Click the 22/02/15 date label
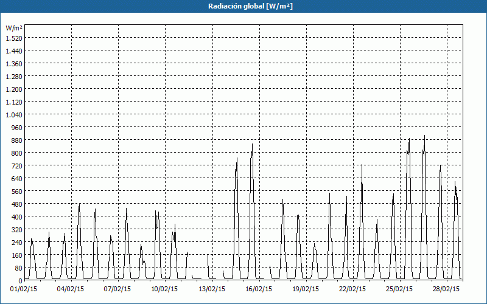This screenshot has width=487, height=304. click(352, 289)
